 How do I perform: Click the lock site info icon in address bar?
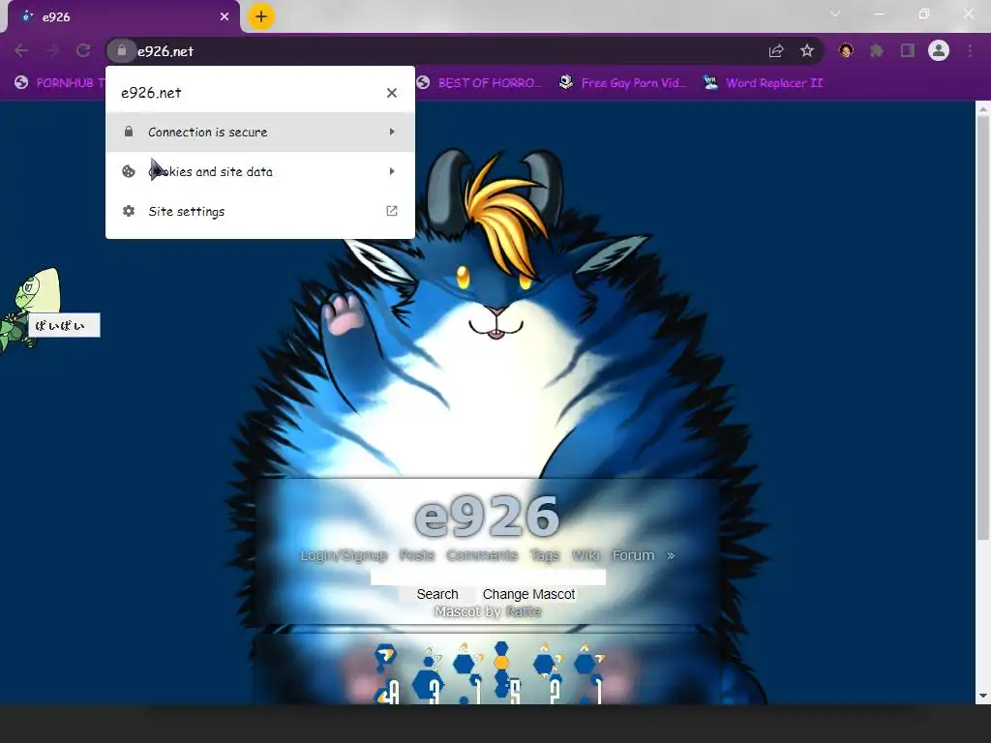pyautogui.click(x=121, y=50)
